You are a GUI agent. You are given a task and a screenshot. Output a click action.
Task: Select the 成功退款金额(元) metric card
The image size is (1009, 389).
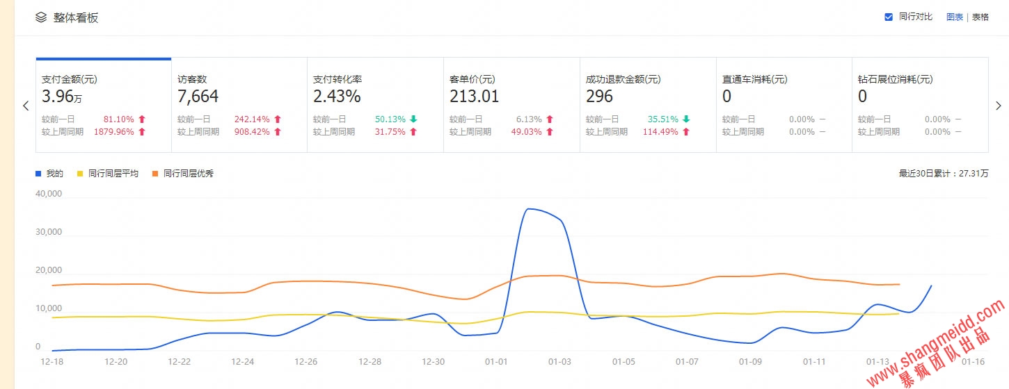coord(648,105)
